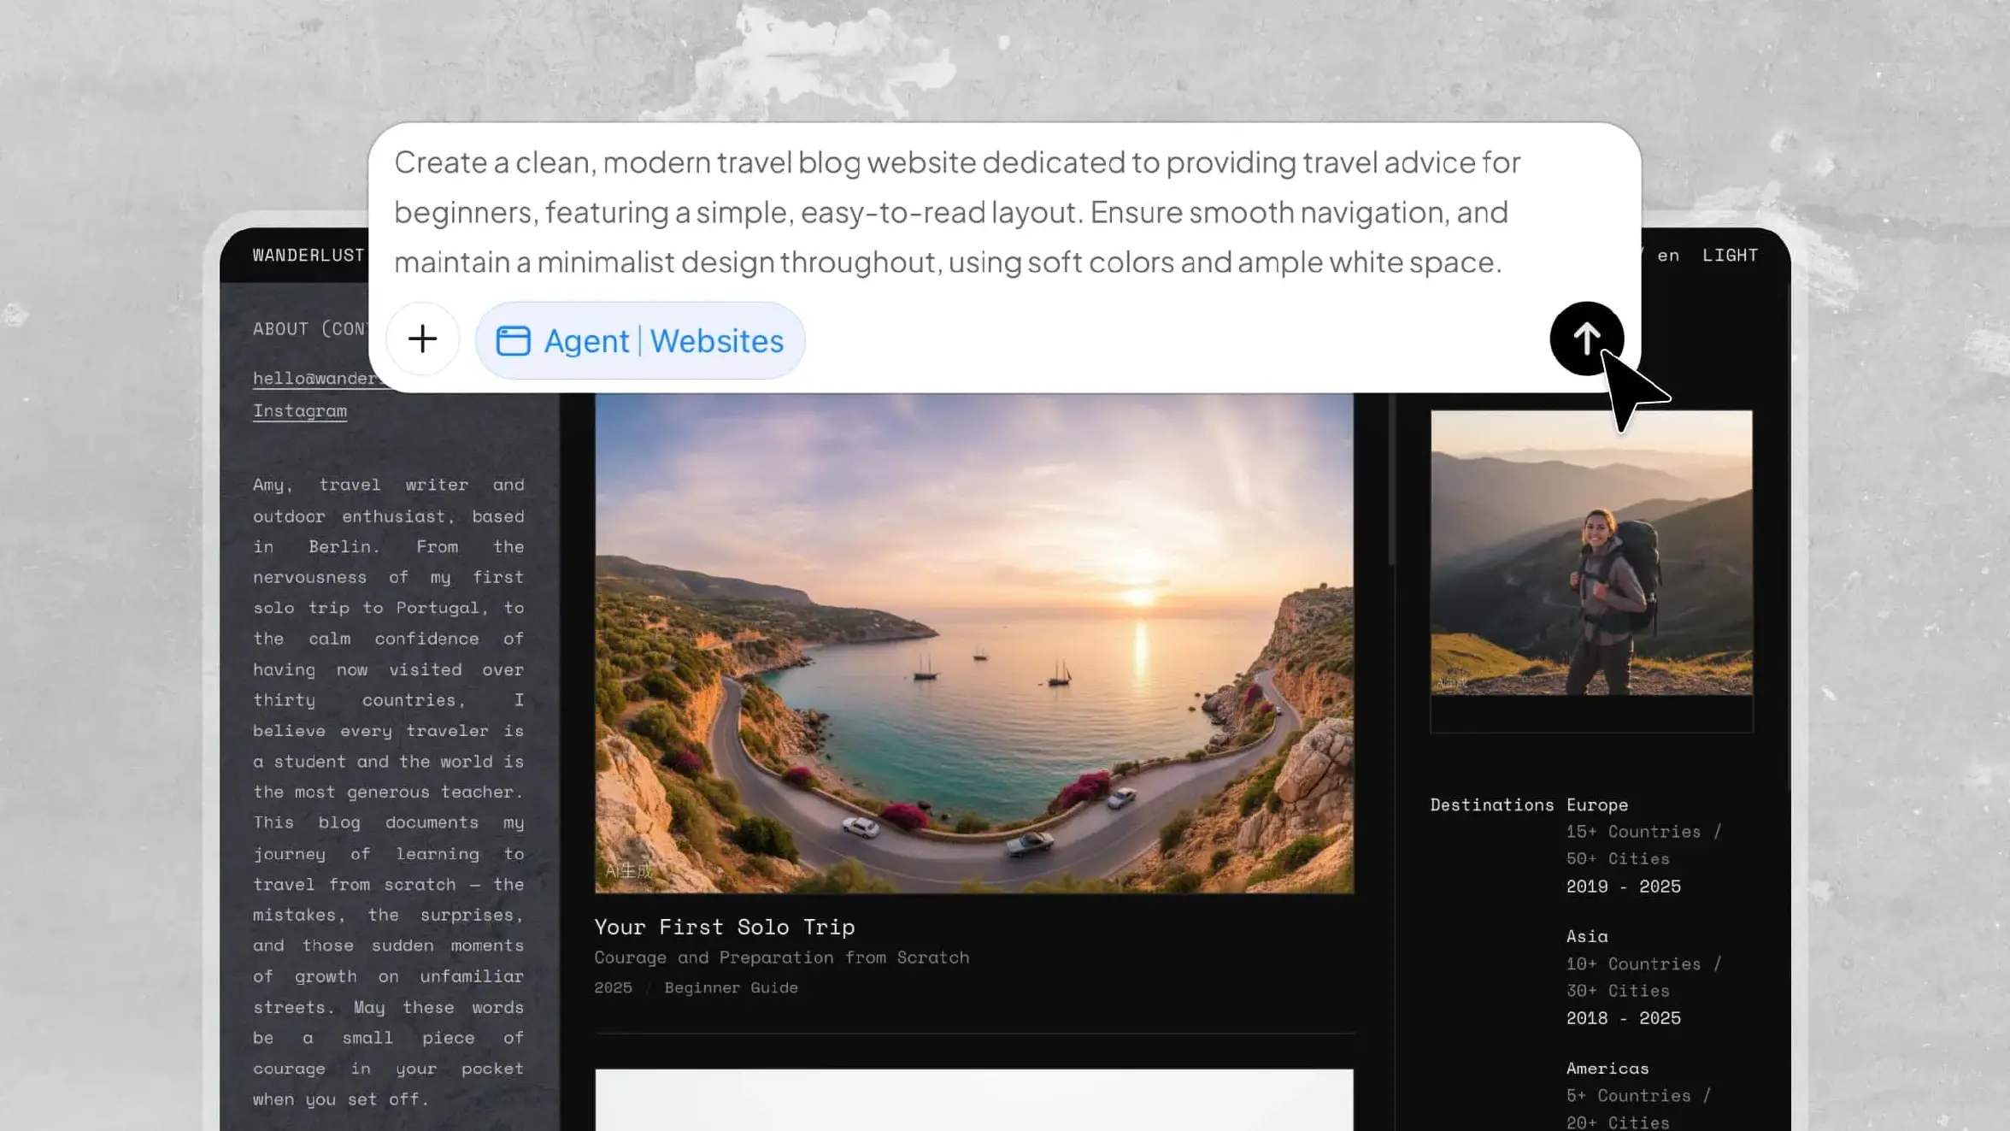
Task: Open the Instagram link in sidebar
Action: click(300, 410)
